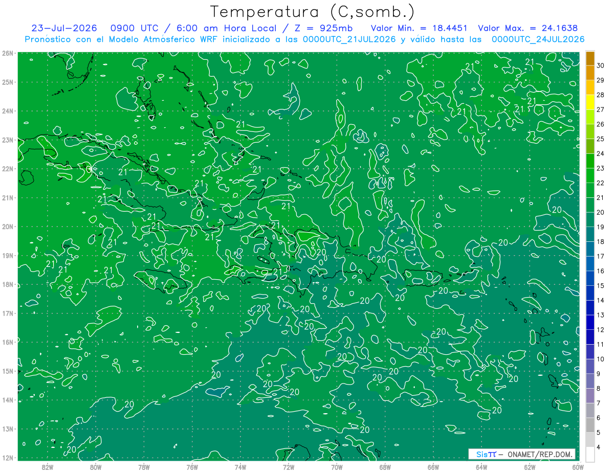Screen dimensions: 614x474
Task: Click the 60W longitude axis label
Action: pyautogui.click(x=578, y=467)
